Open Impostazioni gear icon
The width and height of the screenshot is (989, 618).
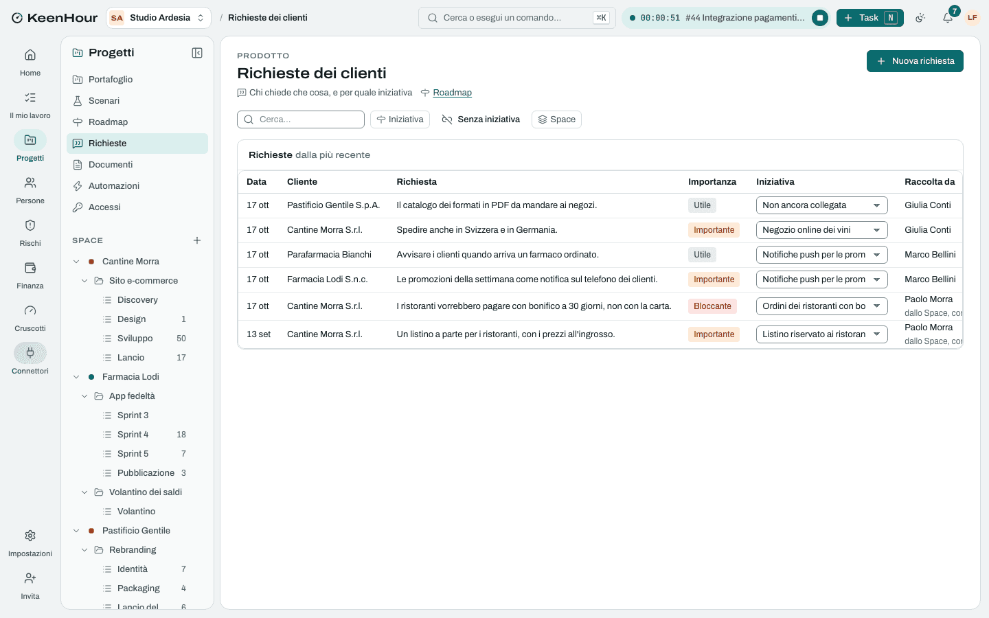point(30,536)
